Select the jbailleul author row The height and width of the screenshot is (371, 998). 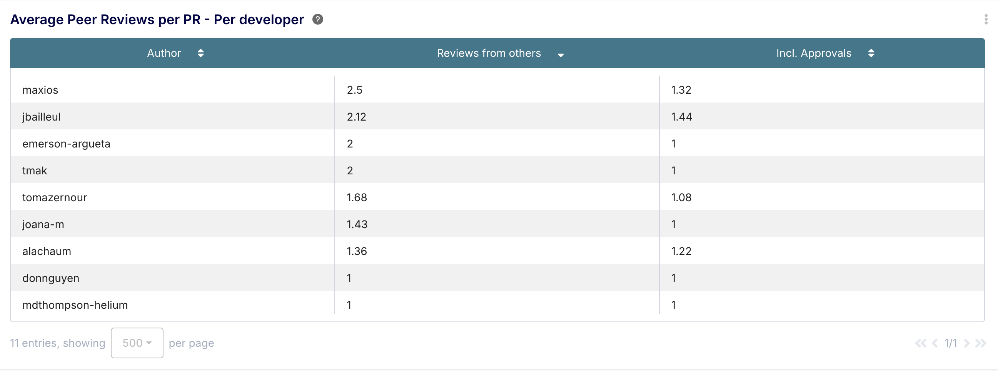(42, 117)
